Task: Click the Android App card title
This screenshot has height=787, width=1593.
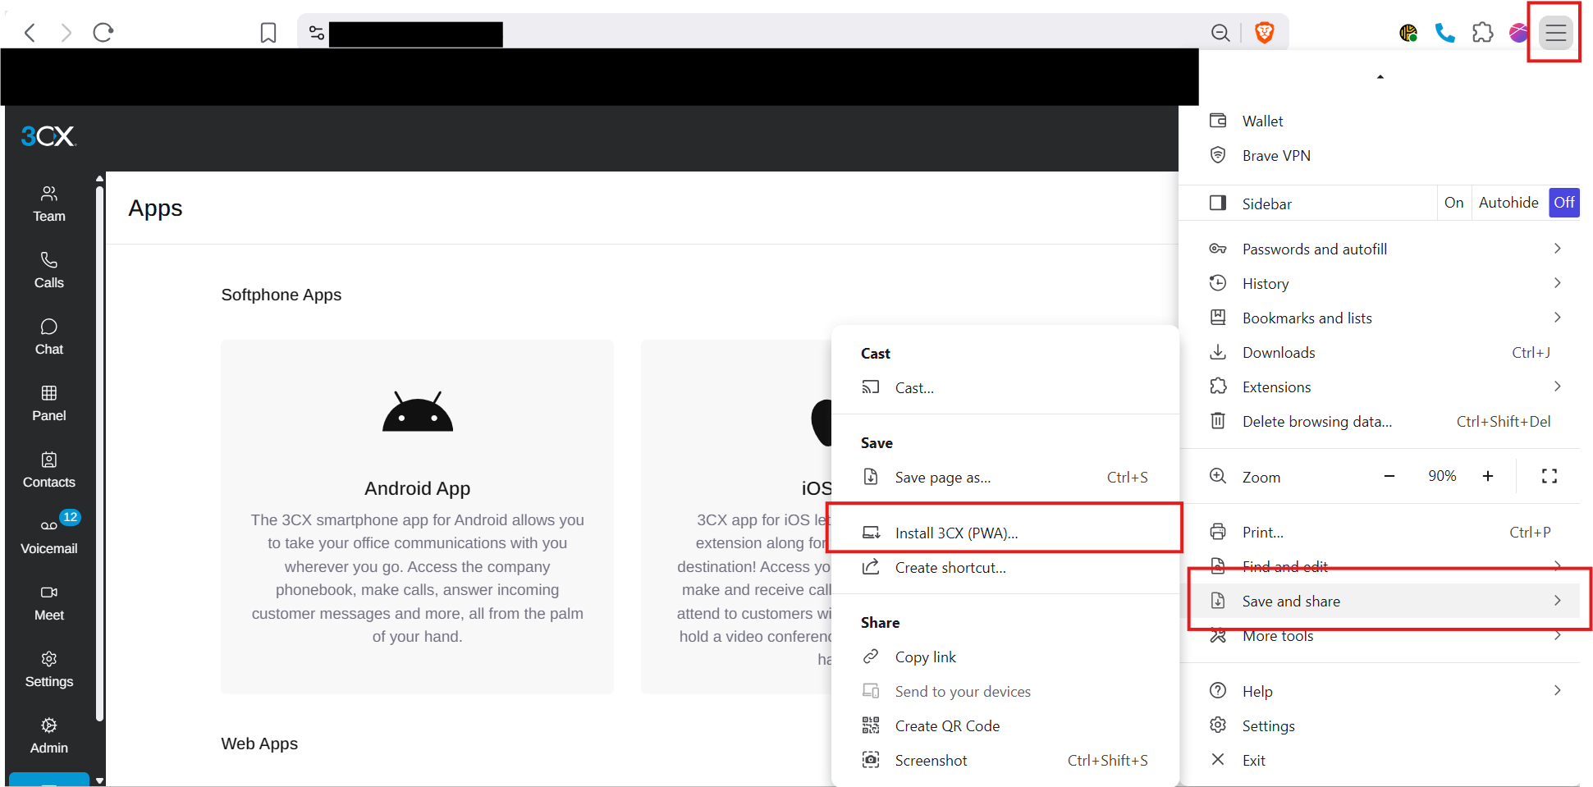Action: tap(418, 489)
